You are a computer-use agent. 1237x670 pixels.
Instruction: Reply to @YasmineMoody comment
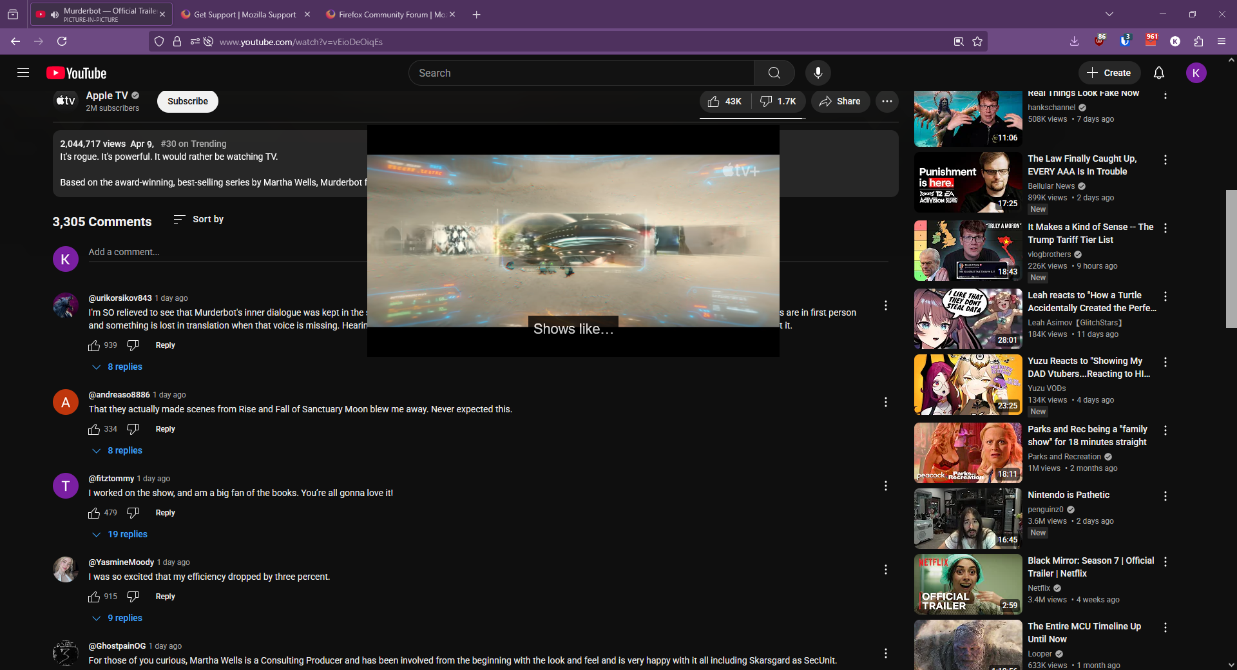pyautogui.click(x=165, y=597)
